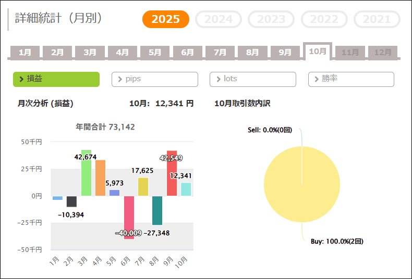Screen dimensions: 412x279
Task: Open the 5月 month tab
Action: coord(155,53)
